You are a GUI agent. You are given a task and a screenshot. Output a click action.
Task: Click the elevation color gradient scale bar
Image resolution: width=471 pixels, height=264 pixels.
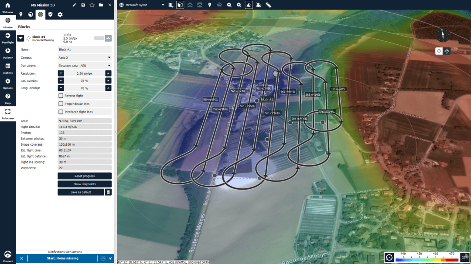coord(427,259)
